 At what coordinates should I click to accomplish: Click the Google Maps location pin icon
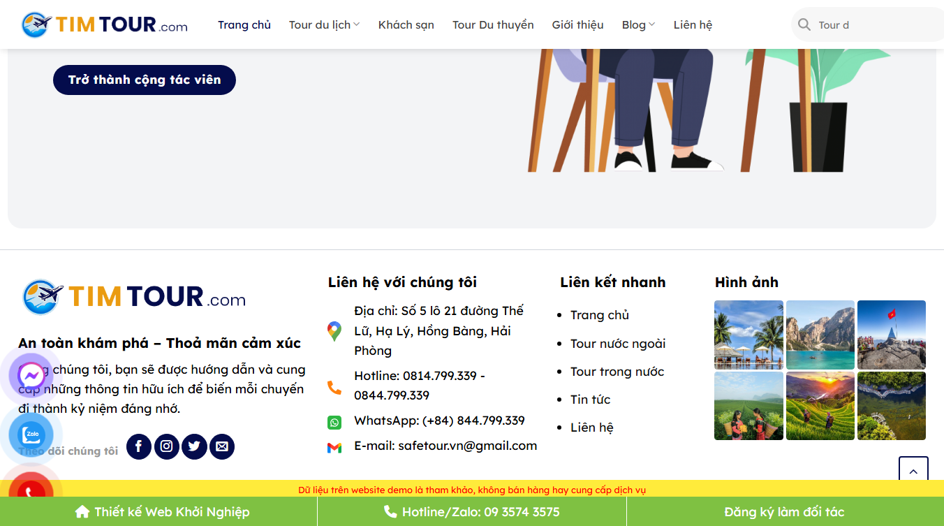(334, 330)
